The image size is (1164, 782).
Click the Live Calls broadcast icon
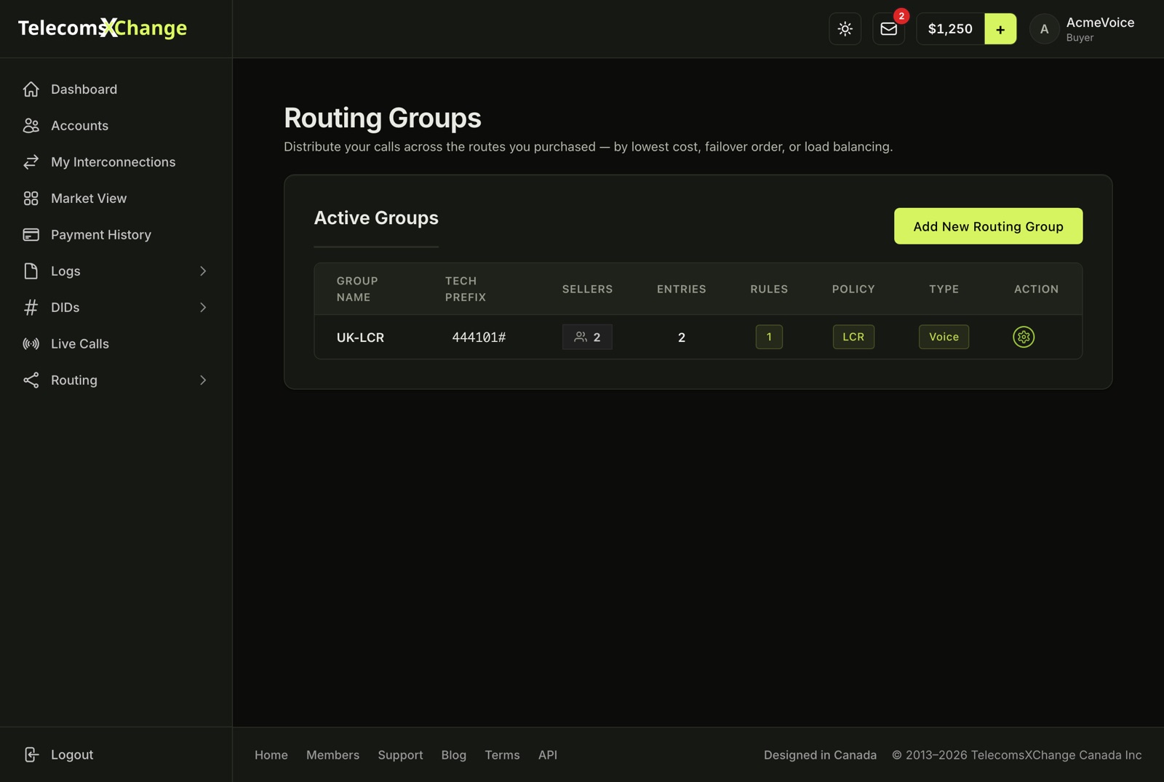[31, 343]
